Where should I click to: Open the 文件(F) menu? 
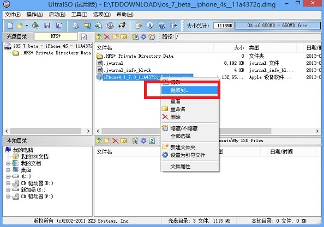13,15
